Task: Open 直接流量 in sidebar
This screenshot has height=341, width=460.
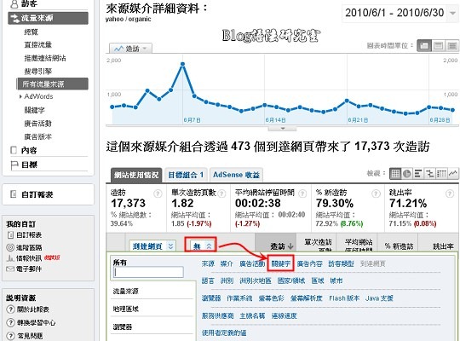Action: click(37, 44)
